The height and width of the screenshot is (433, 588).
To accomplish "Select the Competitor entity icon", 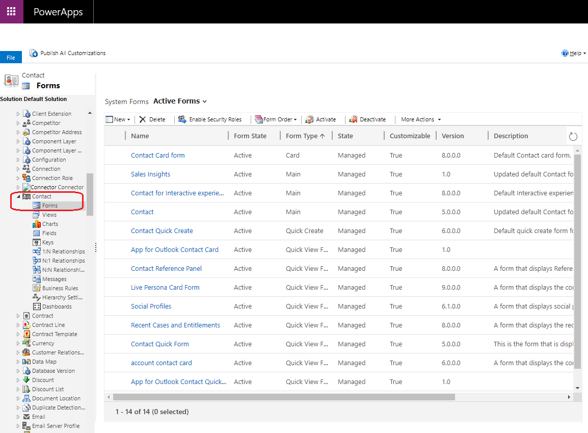I will pyautogui.click(x=26, y=123).
